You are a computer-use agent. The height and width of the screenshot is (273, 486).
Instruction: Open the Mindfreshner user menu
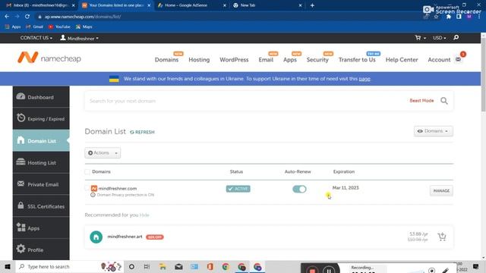coord(79,38)
